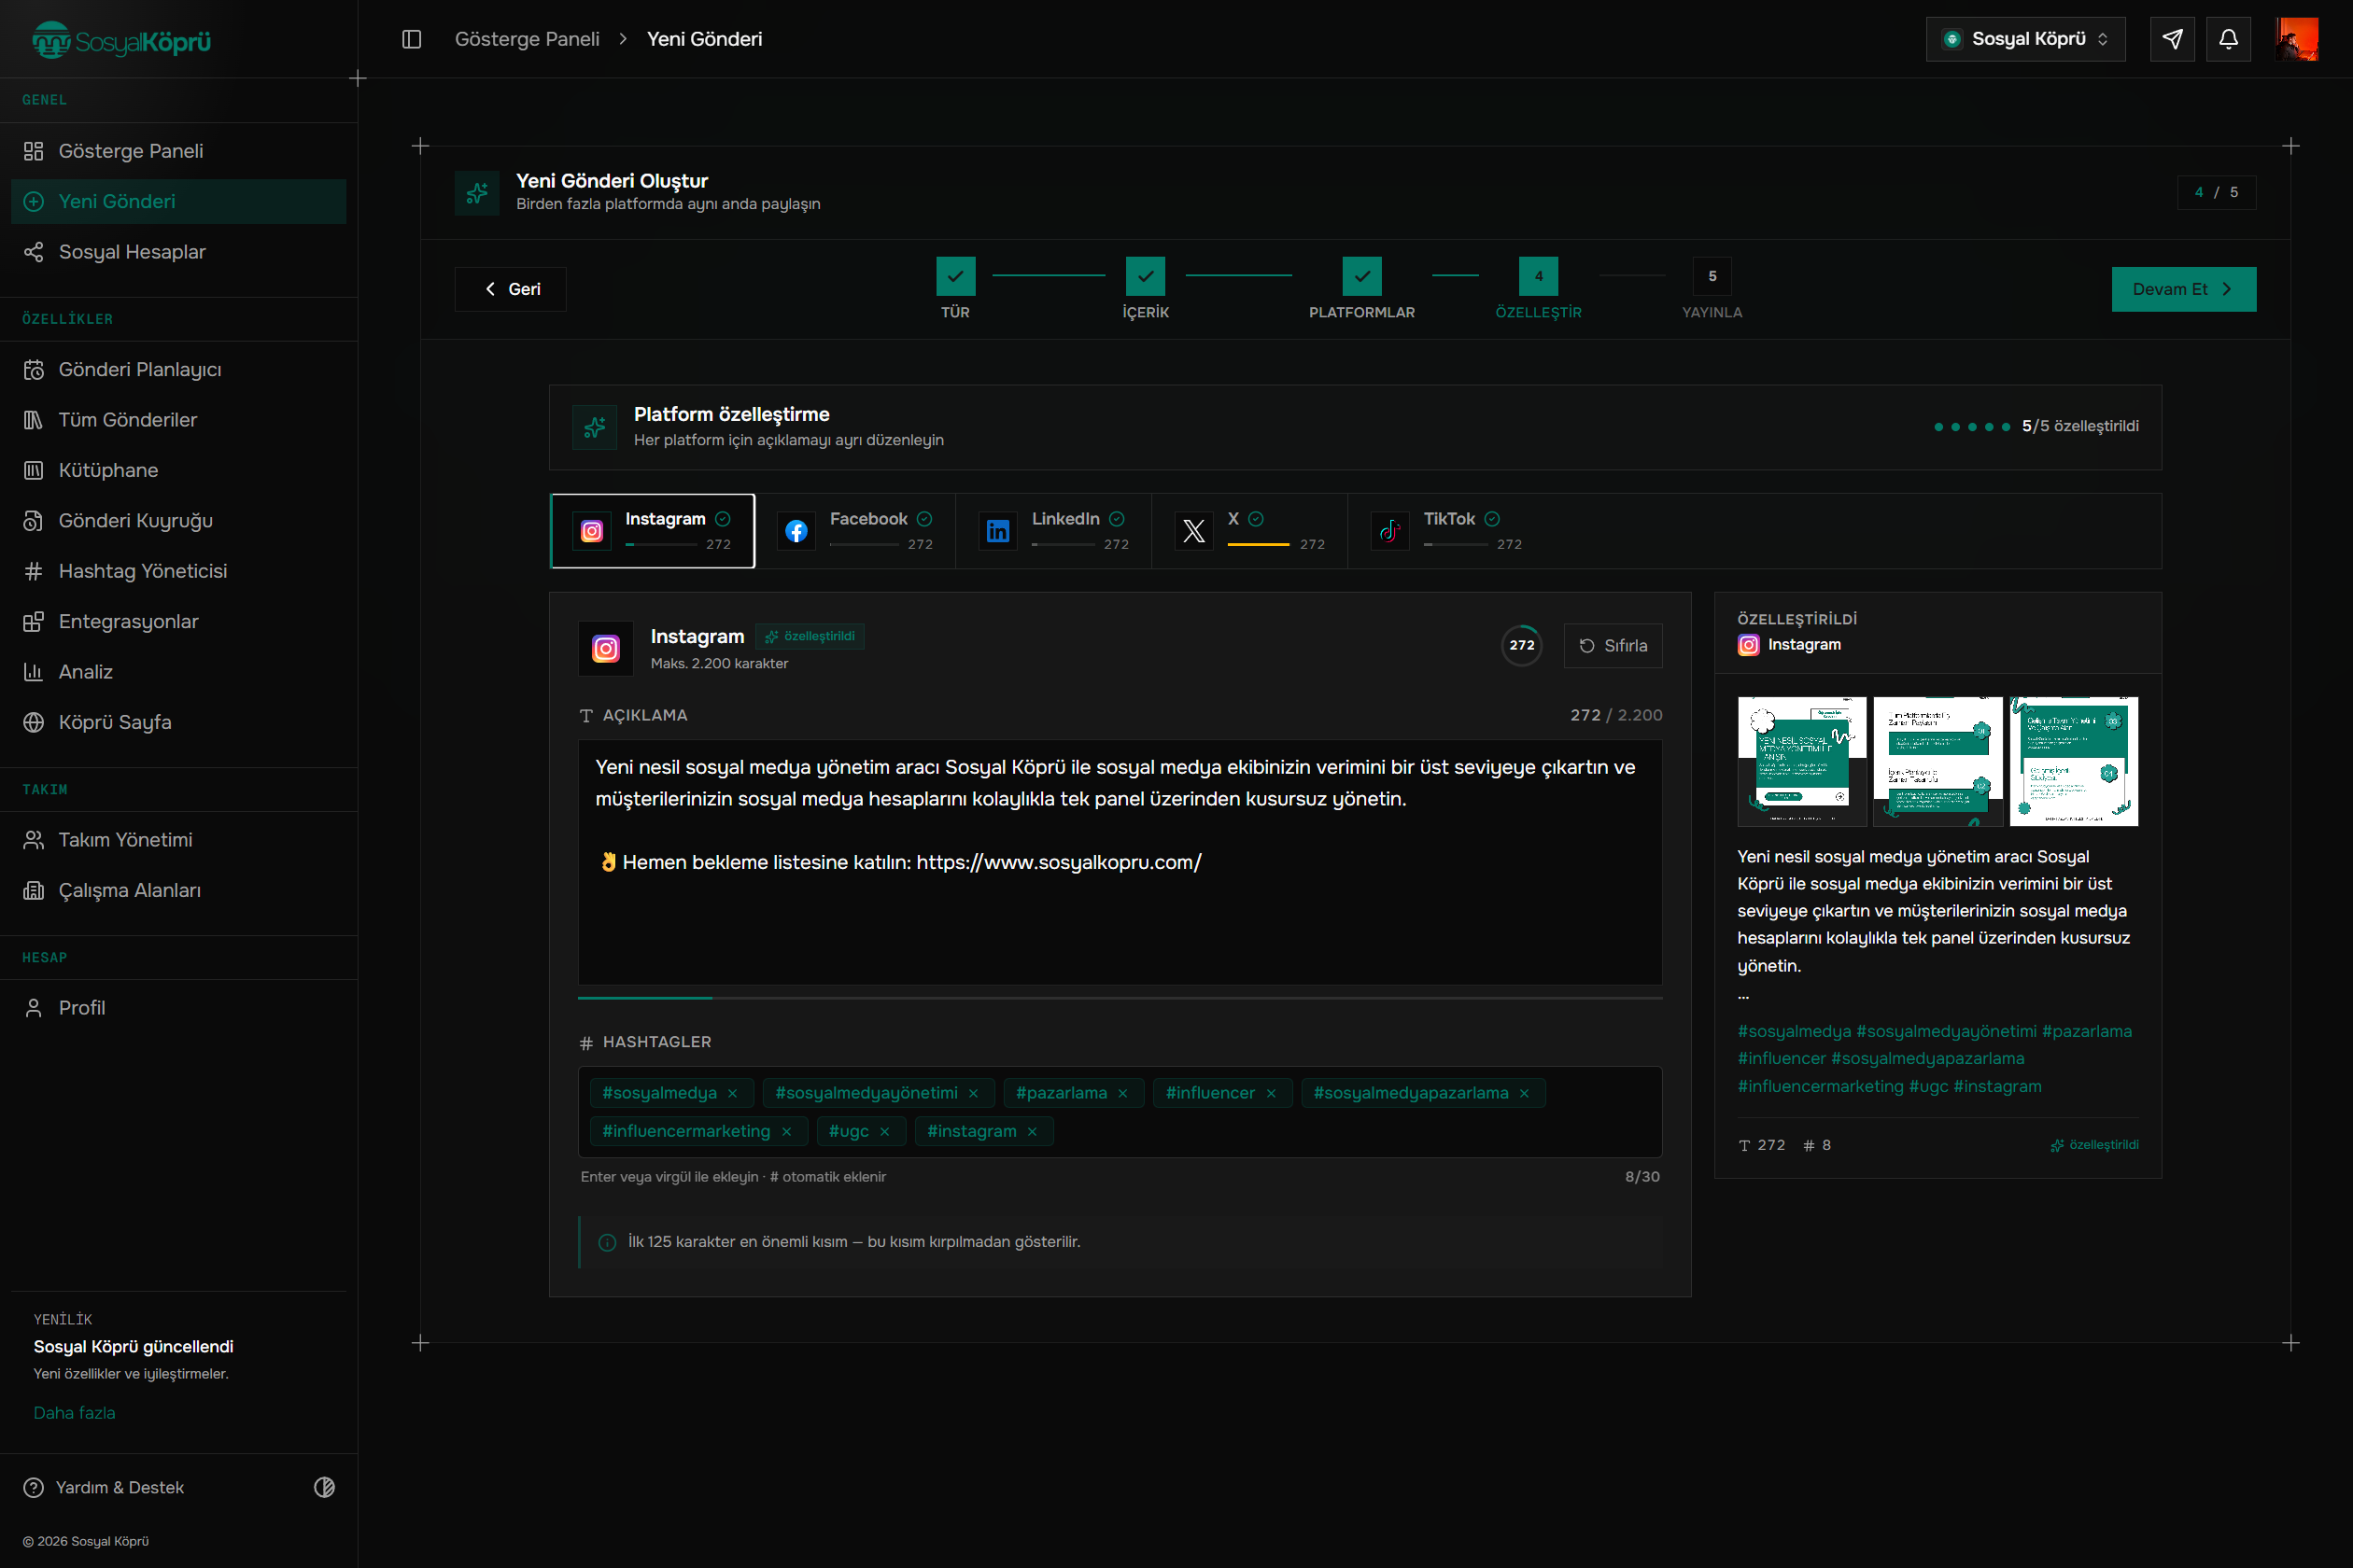
Task: Click the sosyalkopru.com URL in caption
Action: pos(1059,862)
